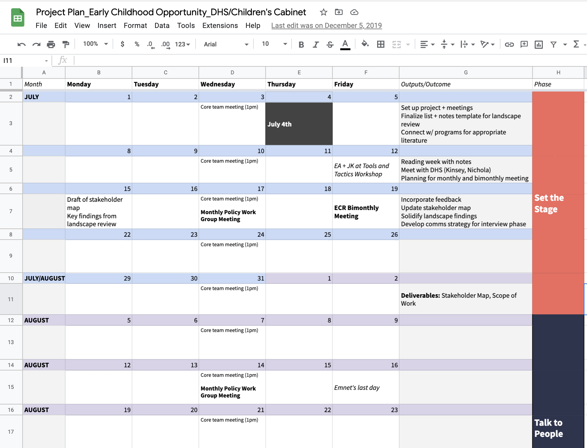Open vertical align dropdown

(447, 44)
